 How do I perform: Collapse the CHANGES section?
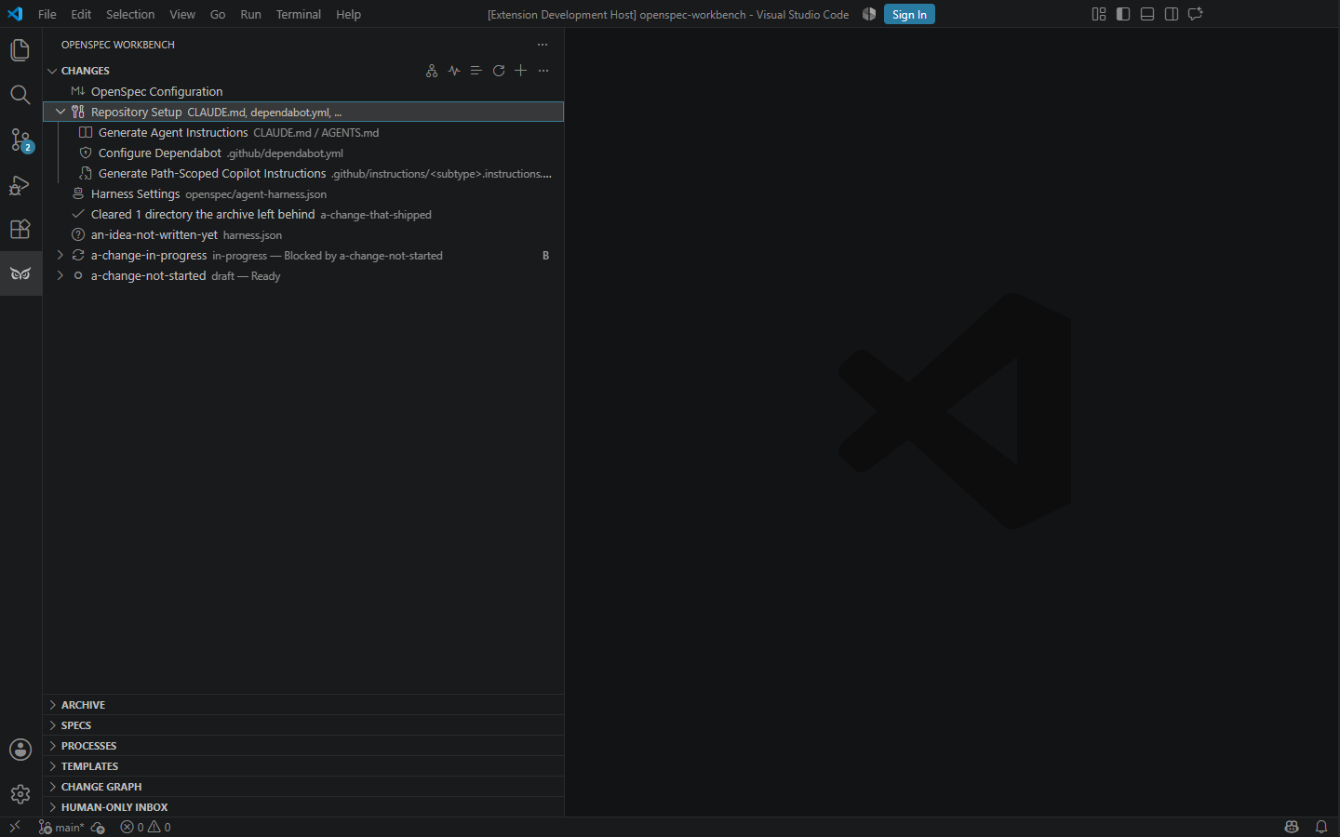tap(53, 71)
